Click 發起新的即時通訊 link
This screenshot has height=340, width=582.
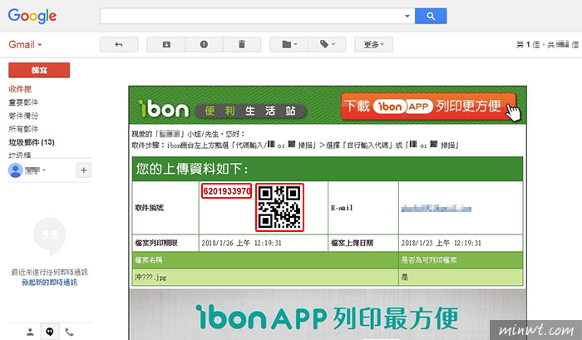tap(49, 283)
